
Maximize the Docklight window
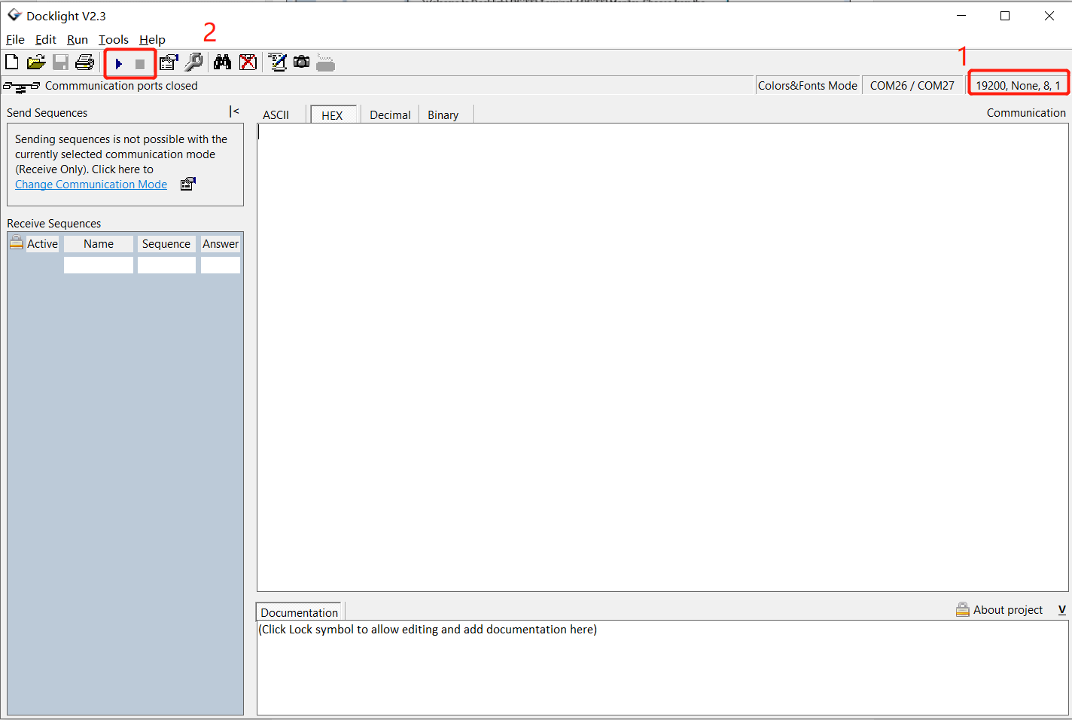coord(1005,16)
